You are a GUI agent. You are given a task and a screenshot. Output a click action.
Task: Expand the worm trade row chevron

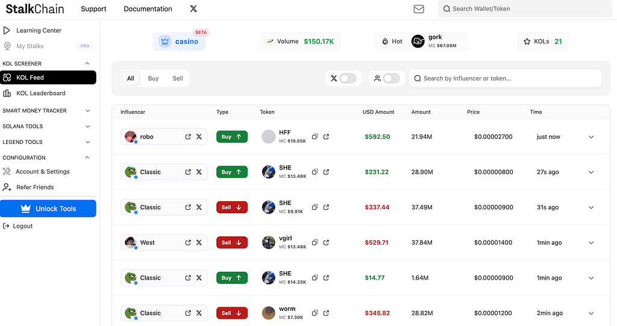coord(591,313)
